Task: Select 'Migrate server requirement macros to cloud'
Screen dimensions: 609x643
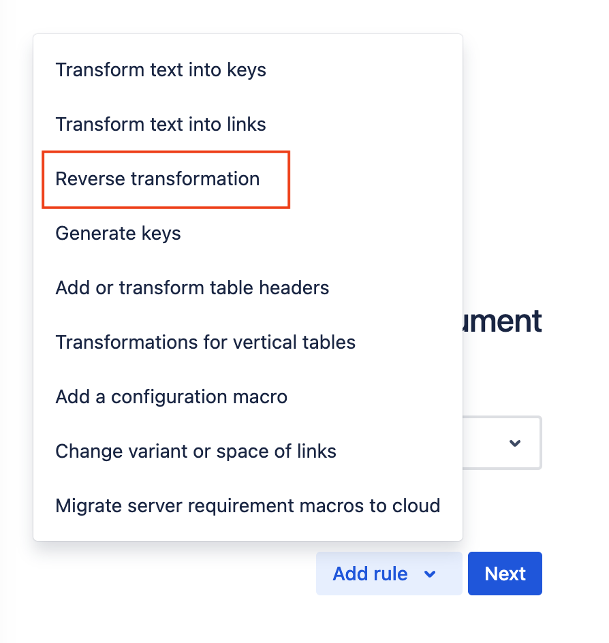Action: (x=247, y=505)
